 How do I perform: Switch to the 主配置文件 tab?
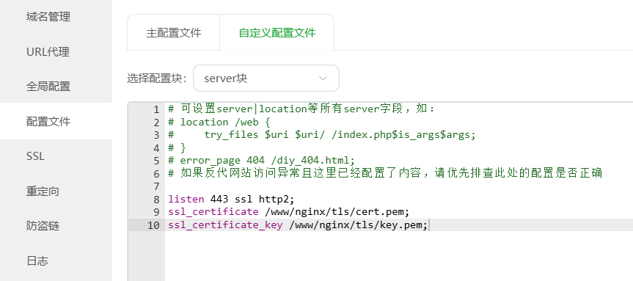(174, 33)
